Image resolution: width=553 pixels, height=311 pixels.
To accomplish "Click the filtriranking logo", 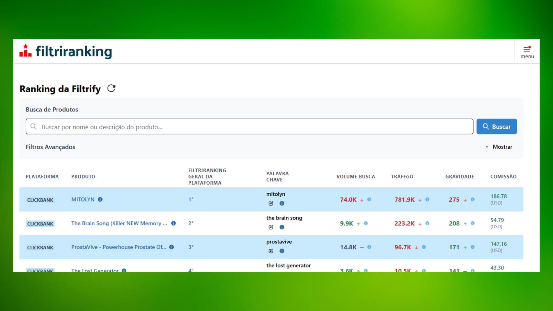I will [66, 51].
